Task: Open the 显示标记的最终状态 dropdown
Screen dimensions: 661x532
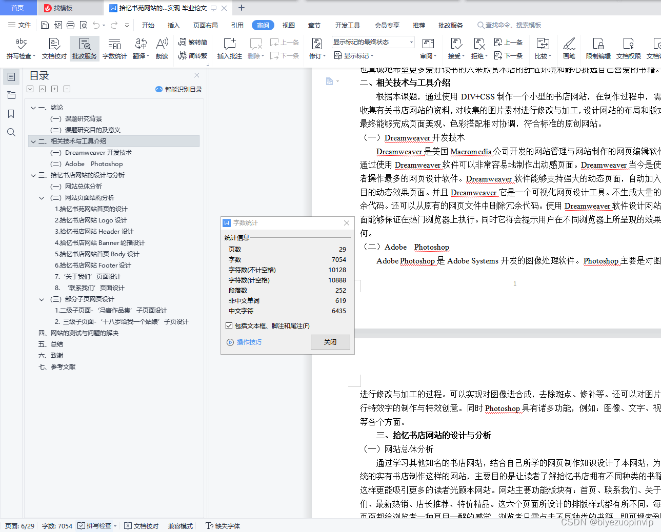Action: point(373,42)
